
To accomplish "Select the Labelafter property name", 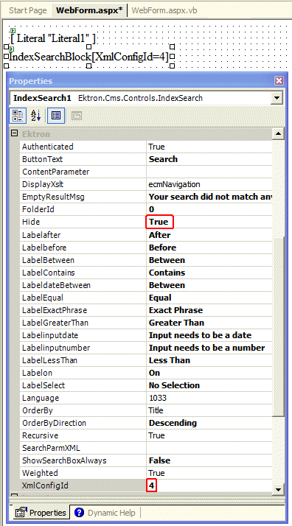I will (41, 235).
